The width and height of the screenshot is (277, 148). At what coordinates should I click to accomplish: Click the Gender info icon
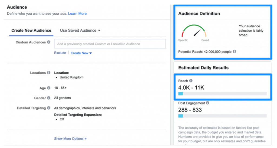[49, 98]
